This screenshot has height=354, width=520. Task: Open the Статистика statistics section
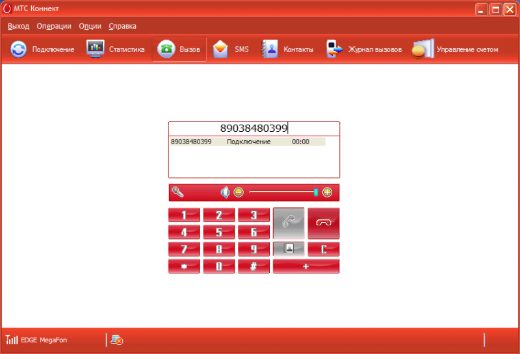pyautogui.click(x=116, y=49)
